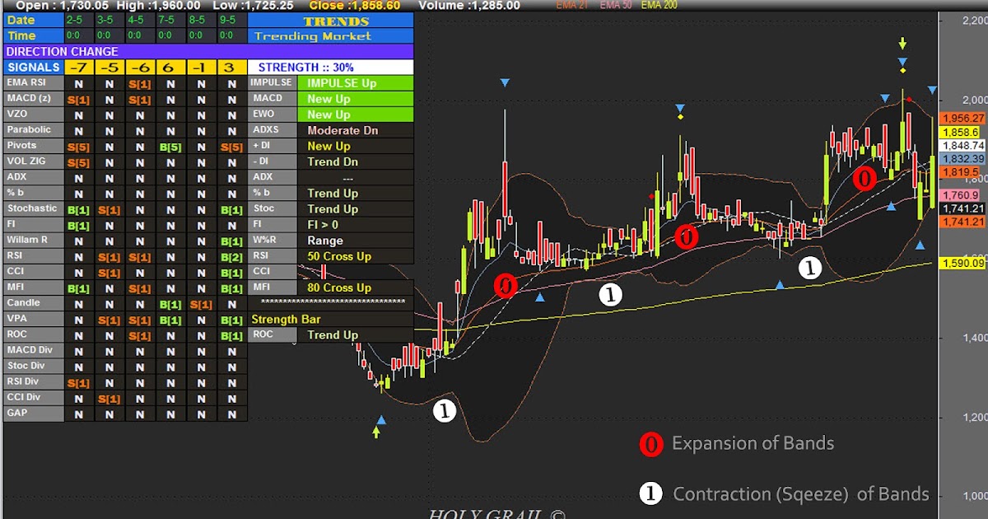
Task: Click the TRENDS header
Action: [330, 21]
